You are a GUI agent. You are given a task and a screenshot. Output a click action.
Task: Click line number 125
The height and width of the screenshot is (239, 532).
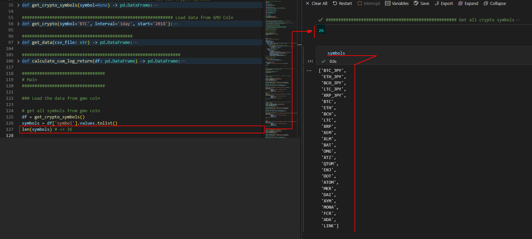pyautogui.click(x=10, y=117)
